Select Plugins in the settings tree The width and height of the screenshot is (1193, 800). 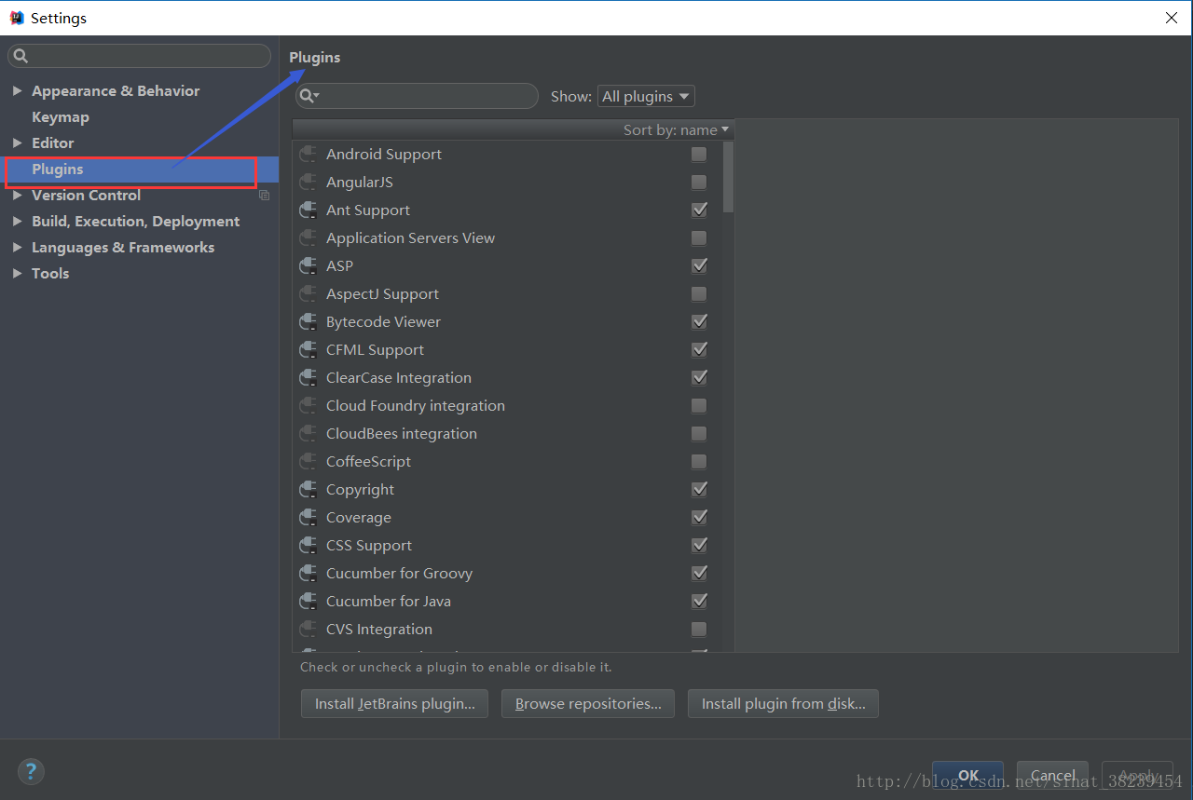[140, 169]
